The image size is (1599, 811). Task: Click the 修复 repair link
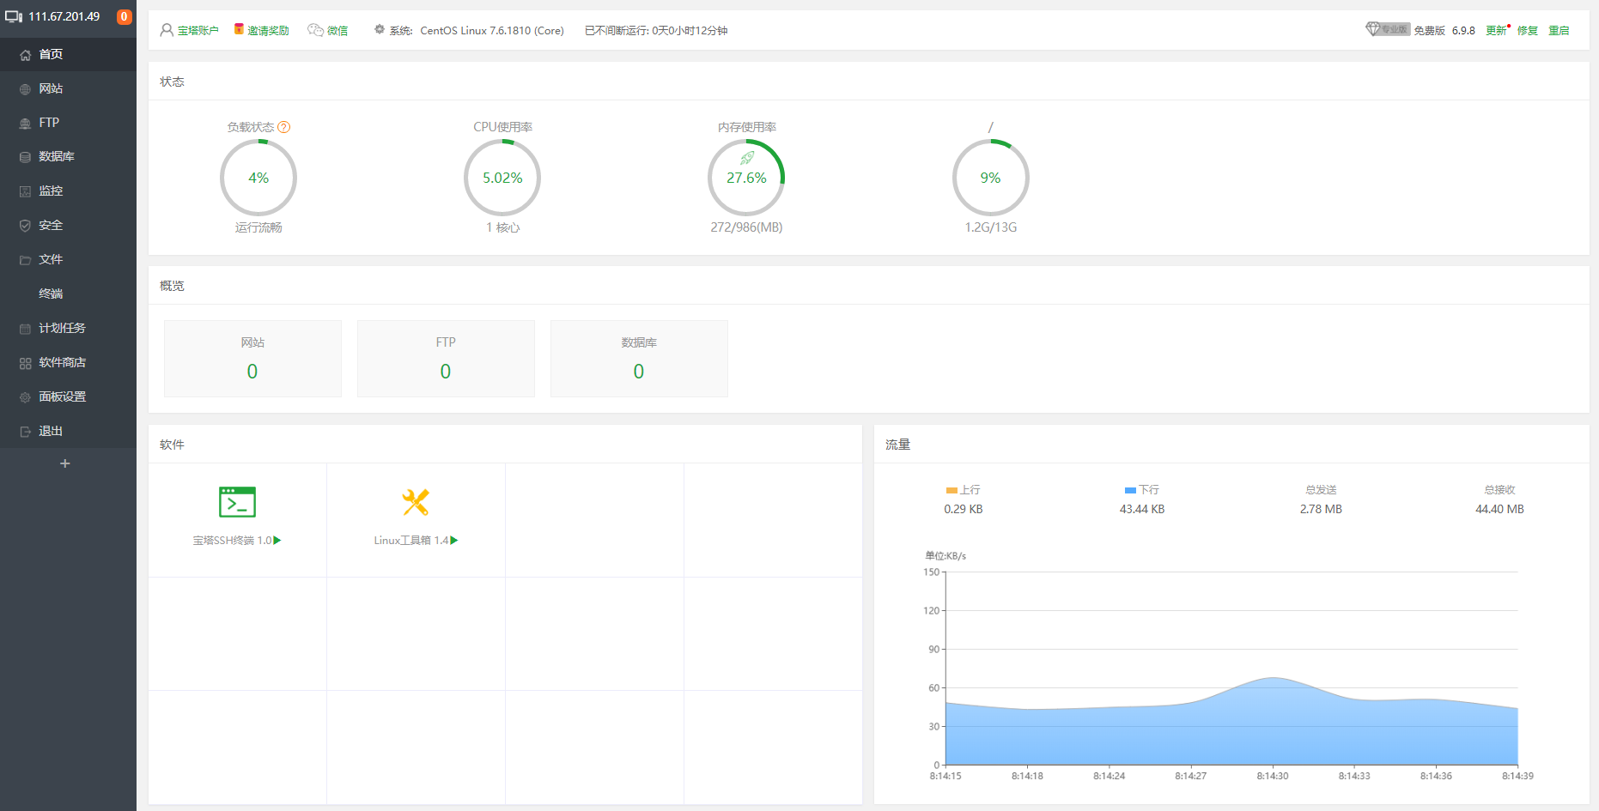click(x=1528, y=31)
